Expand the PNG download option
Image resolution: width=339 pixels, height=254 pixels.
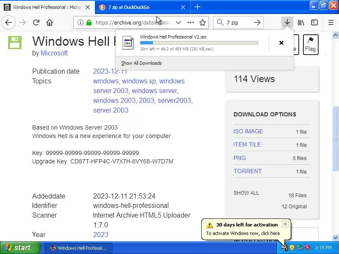click(x=239, y=158)
